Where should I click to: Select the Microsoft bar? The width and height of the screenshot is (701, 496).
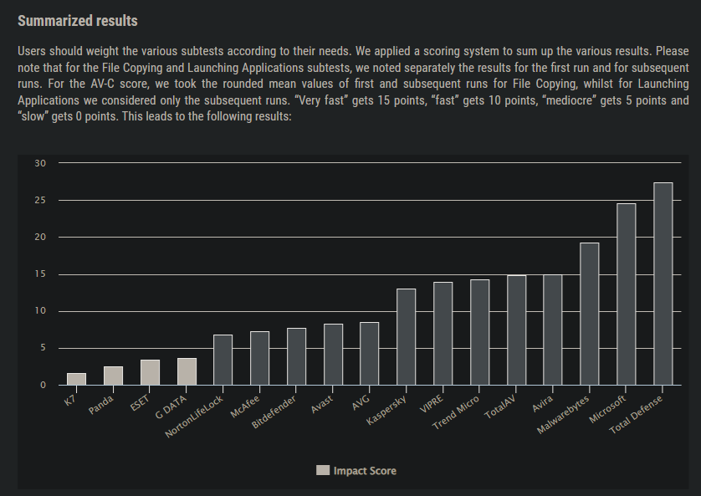pos(627,294)
